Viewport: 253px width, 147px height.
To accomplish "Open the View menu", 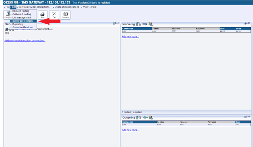I will pyautogui.click(x=86, y=7).
